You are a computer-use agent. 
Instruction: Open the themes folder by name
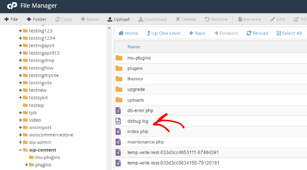(x=135, y=79)
